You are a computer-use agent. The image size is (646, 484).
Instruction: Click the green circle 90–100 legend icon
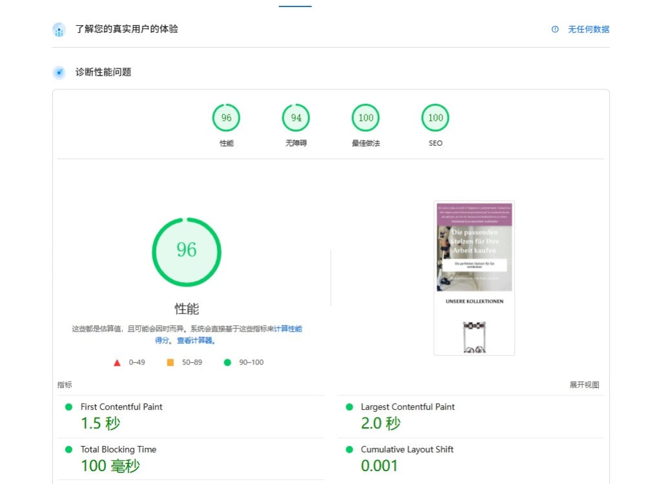(x=227, y=362)
